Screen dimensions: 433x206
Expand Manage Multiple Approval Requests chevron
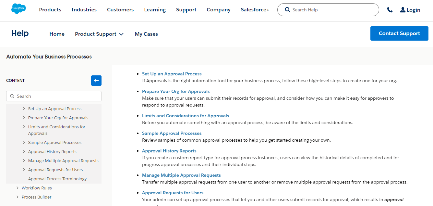coord(24,161)
